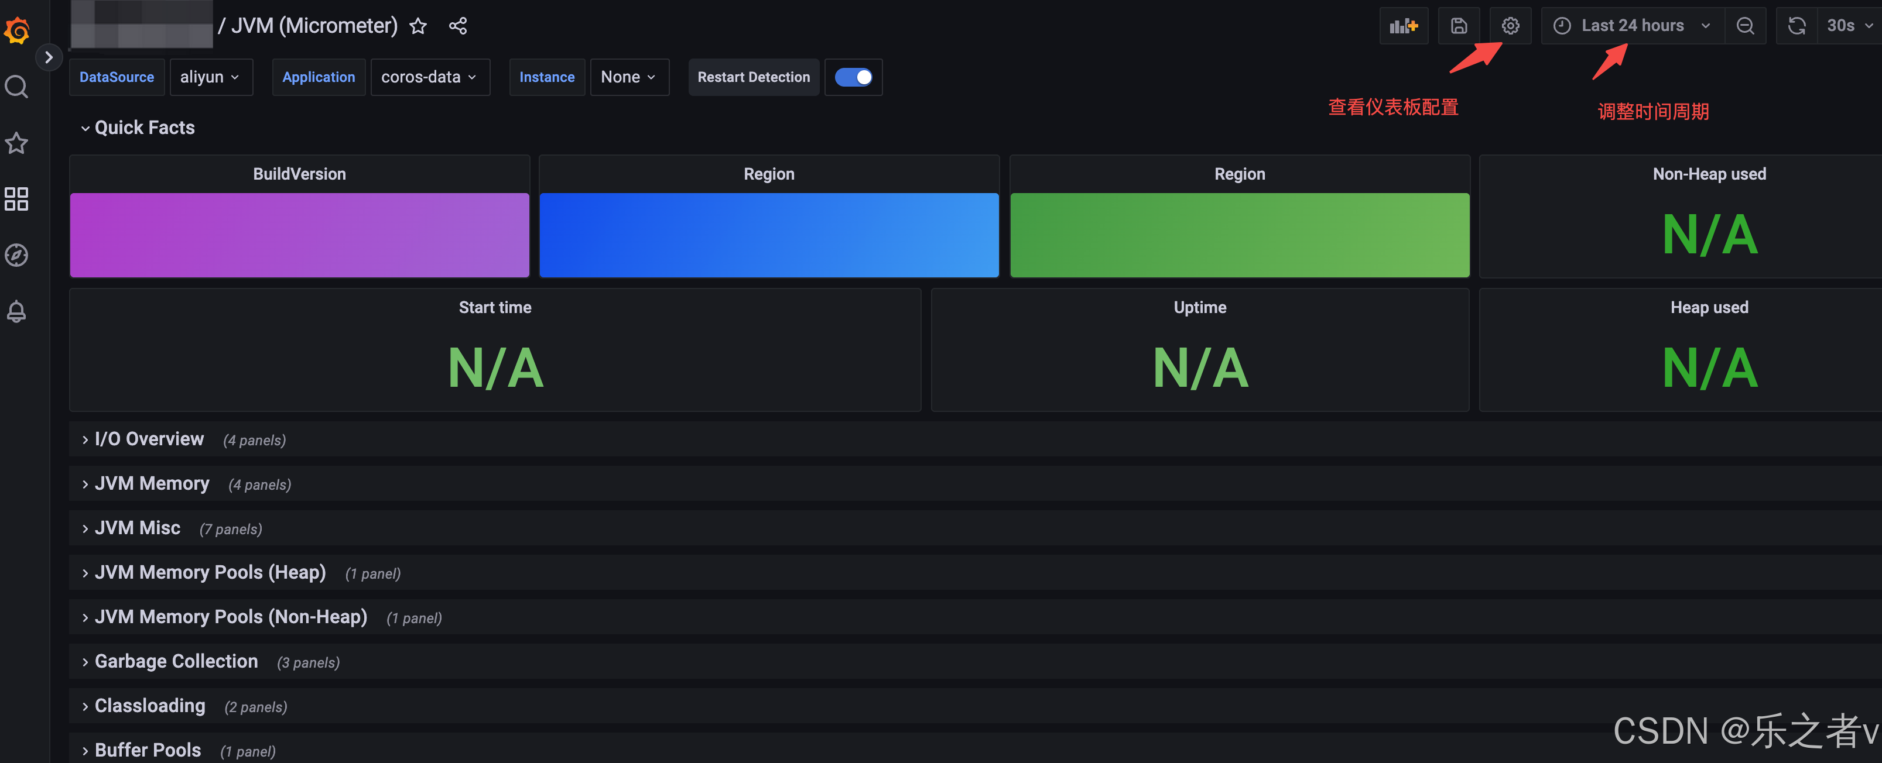Open dashboard settings gear icon
The width and height of the screenshot is (1882, 763).
(x=1510, y=26)
